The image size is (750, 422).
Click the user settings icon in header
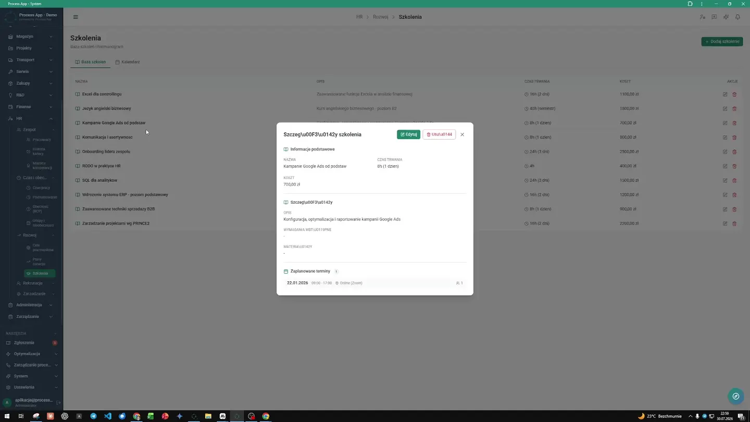[x=703, y=17]
